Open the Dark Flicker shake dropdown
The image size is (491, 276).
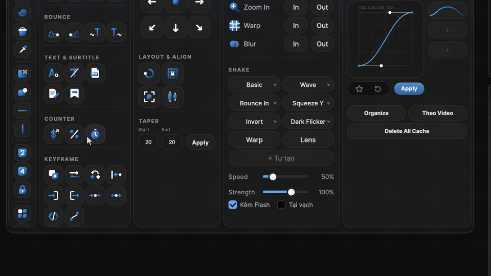[308, 122]
